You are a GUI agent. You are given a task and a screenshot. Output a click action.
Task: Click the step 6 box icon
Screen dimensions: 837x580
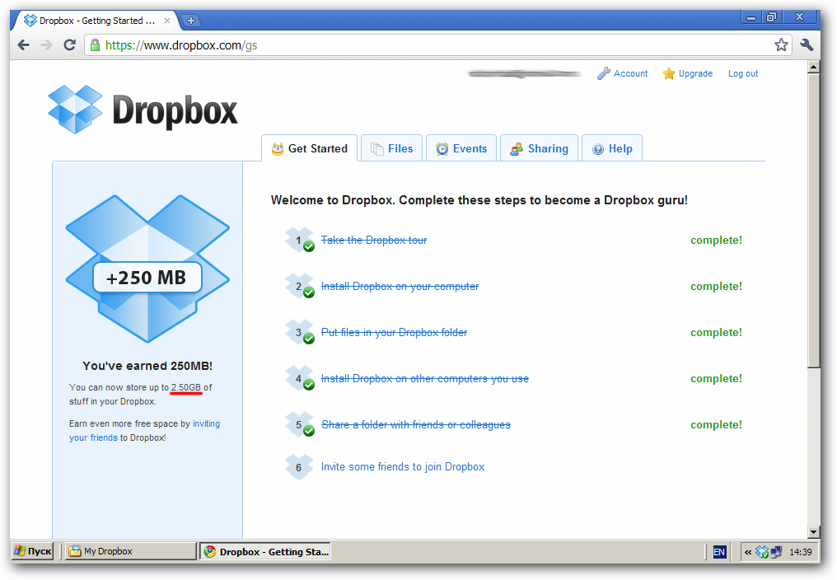point(298,467)
